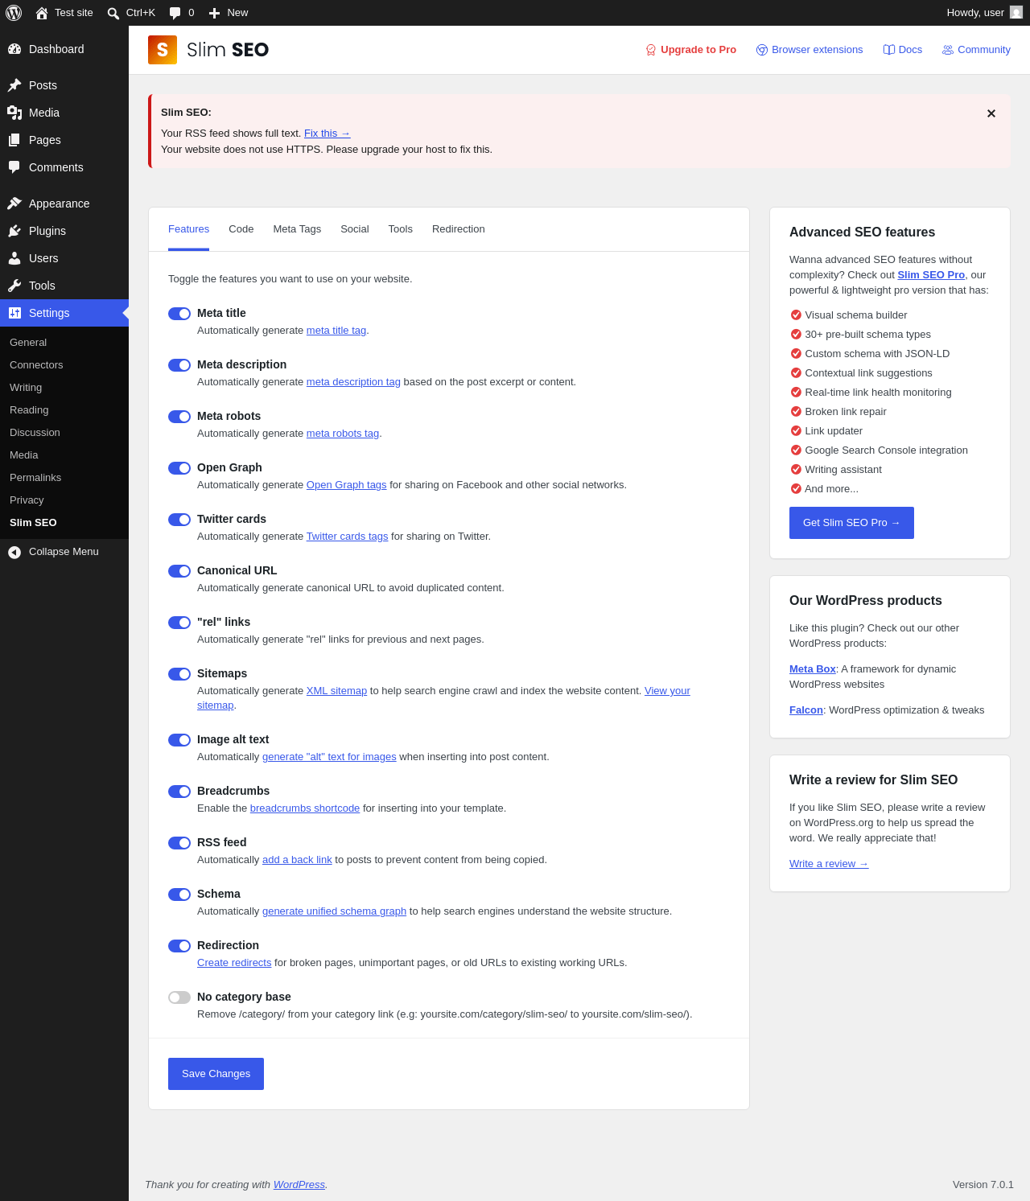Click the Docs book icon

point(889,50)
